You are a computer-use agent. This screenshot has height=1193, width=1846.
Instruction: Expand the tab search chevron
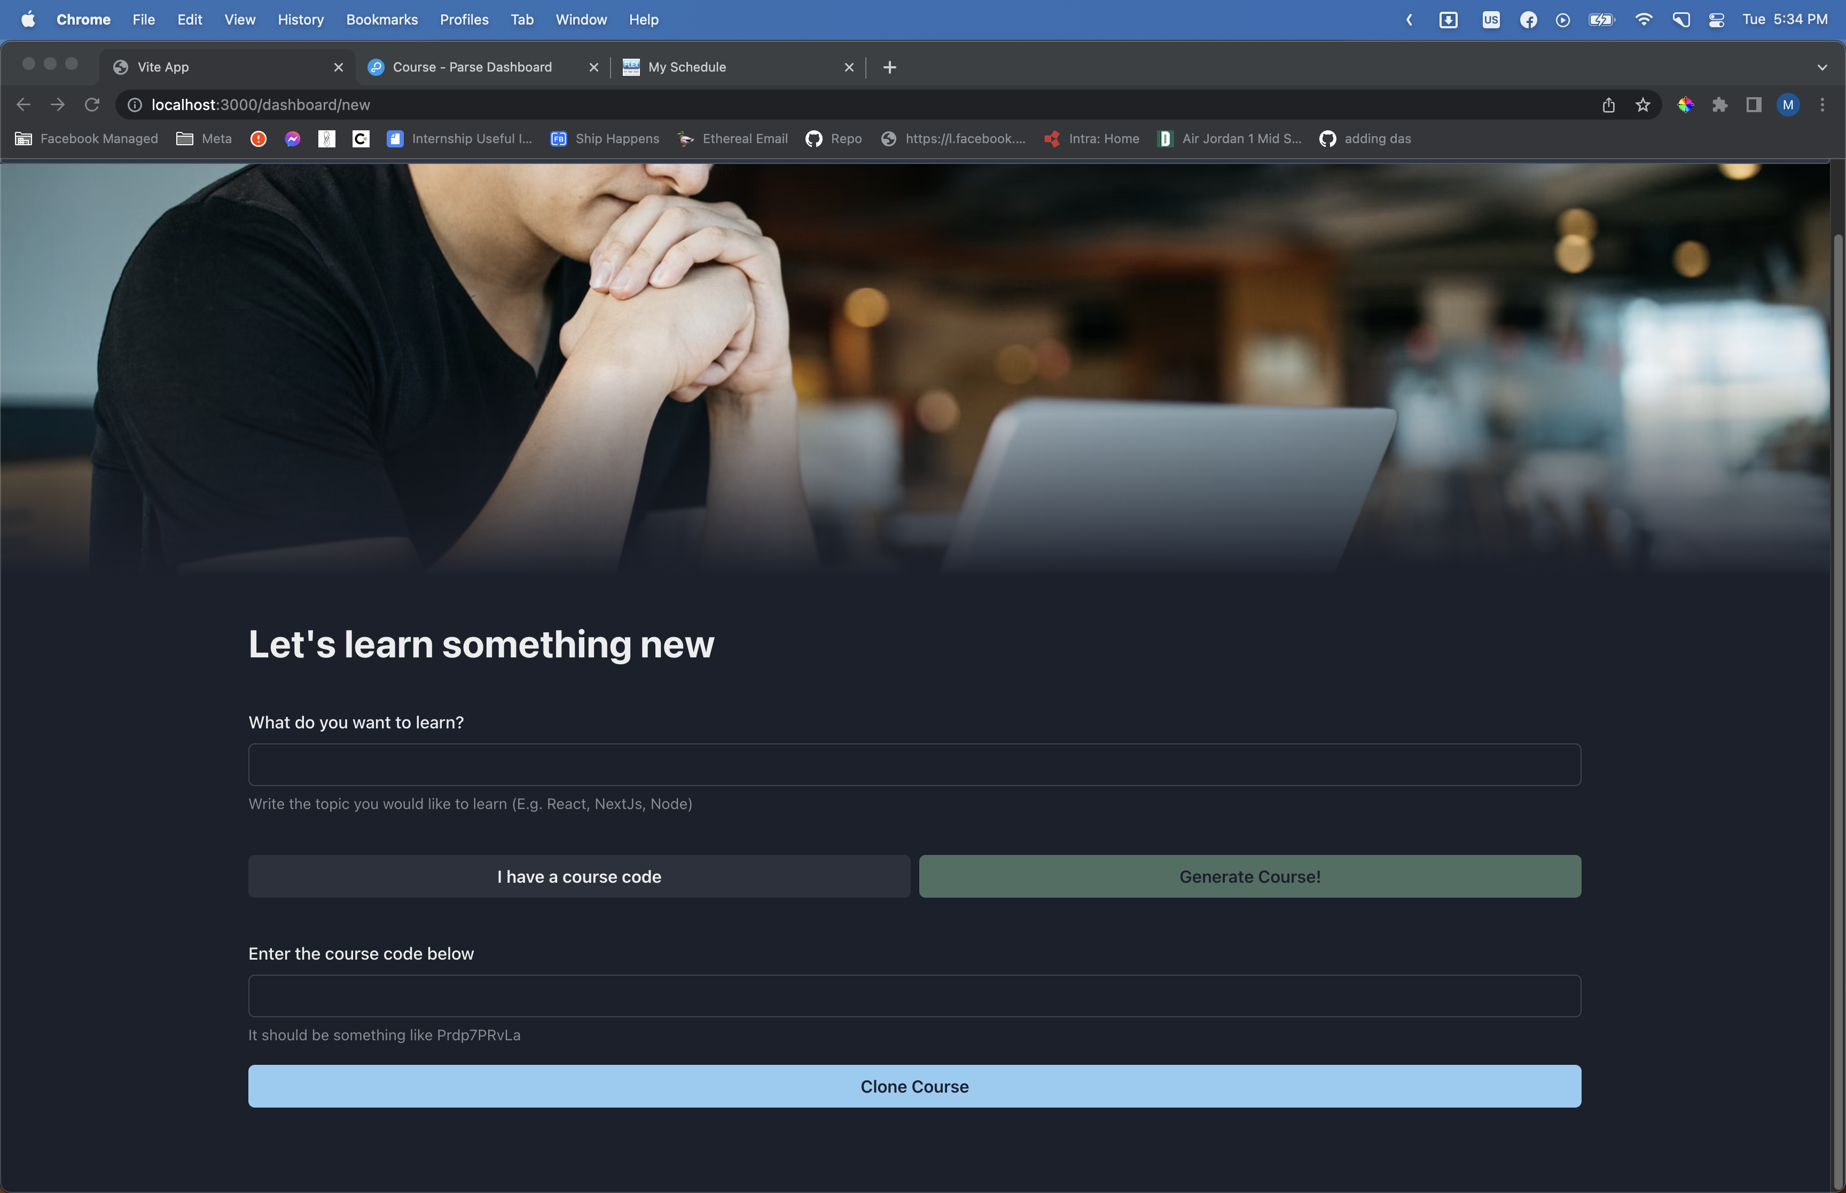coord(1822,67)
